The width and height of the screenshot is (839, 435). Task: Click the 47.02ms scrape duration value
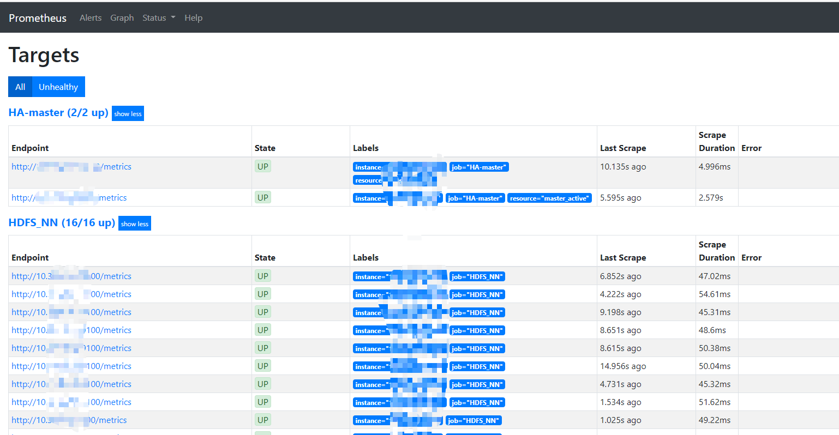pyautogui.click(x=715, y=276)
